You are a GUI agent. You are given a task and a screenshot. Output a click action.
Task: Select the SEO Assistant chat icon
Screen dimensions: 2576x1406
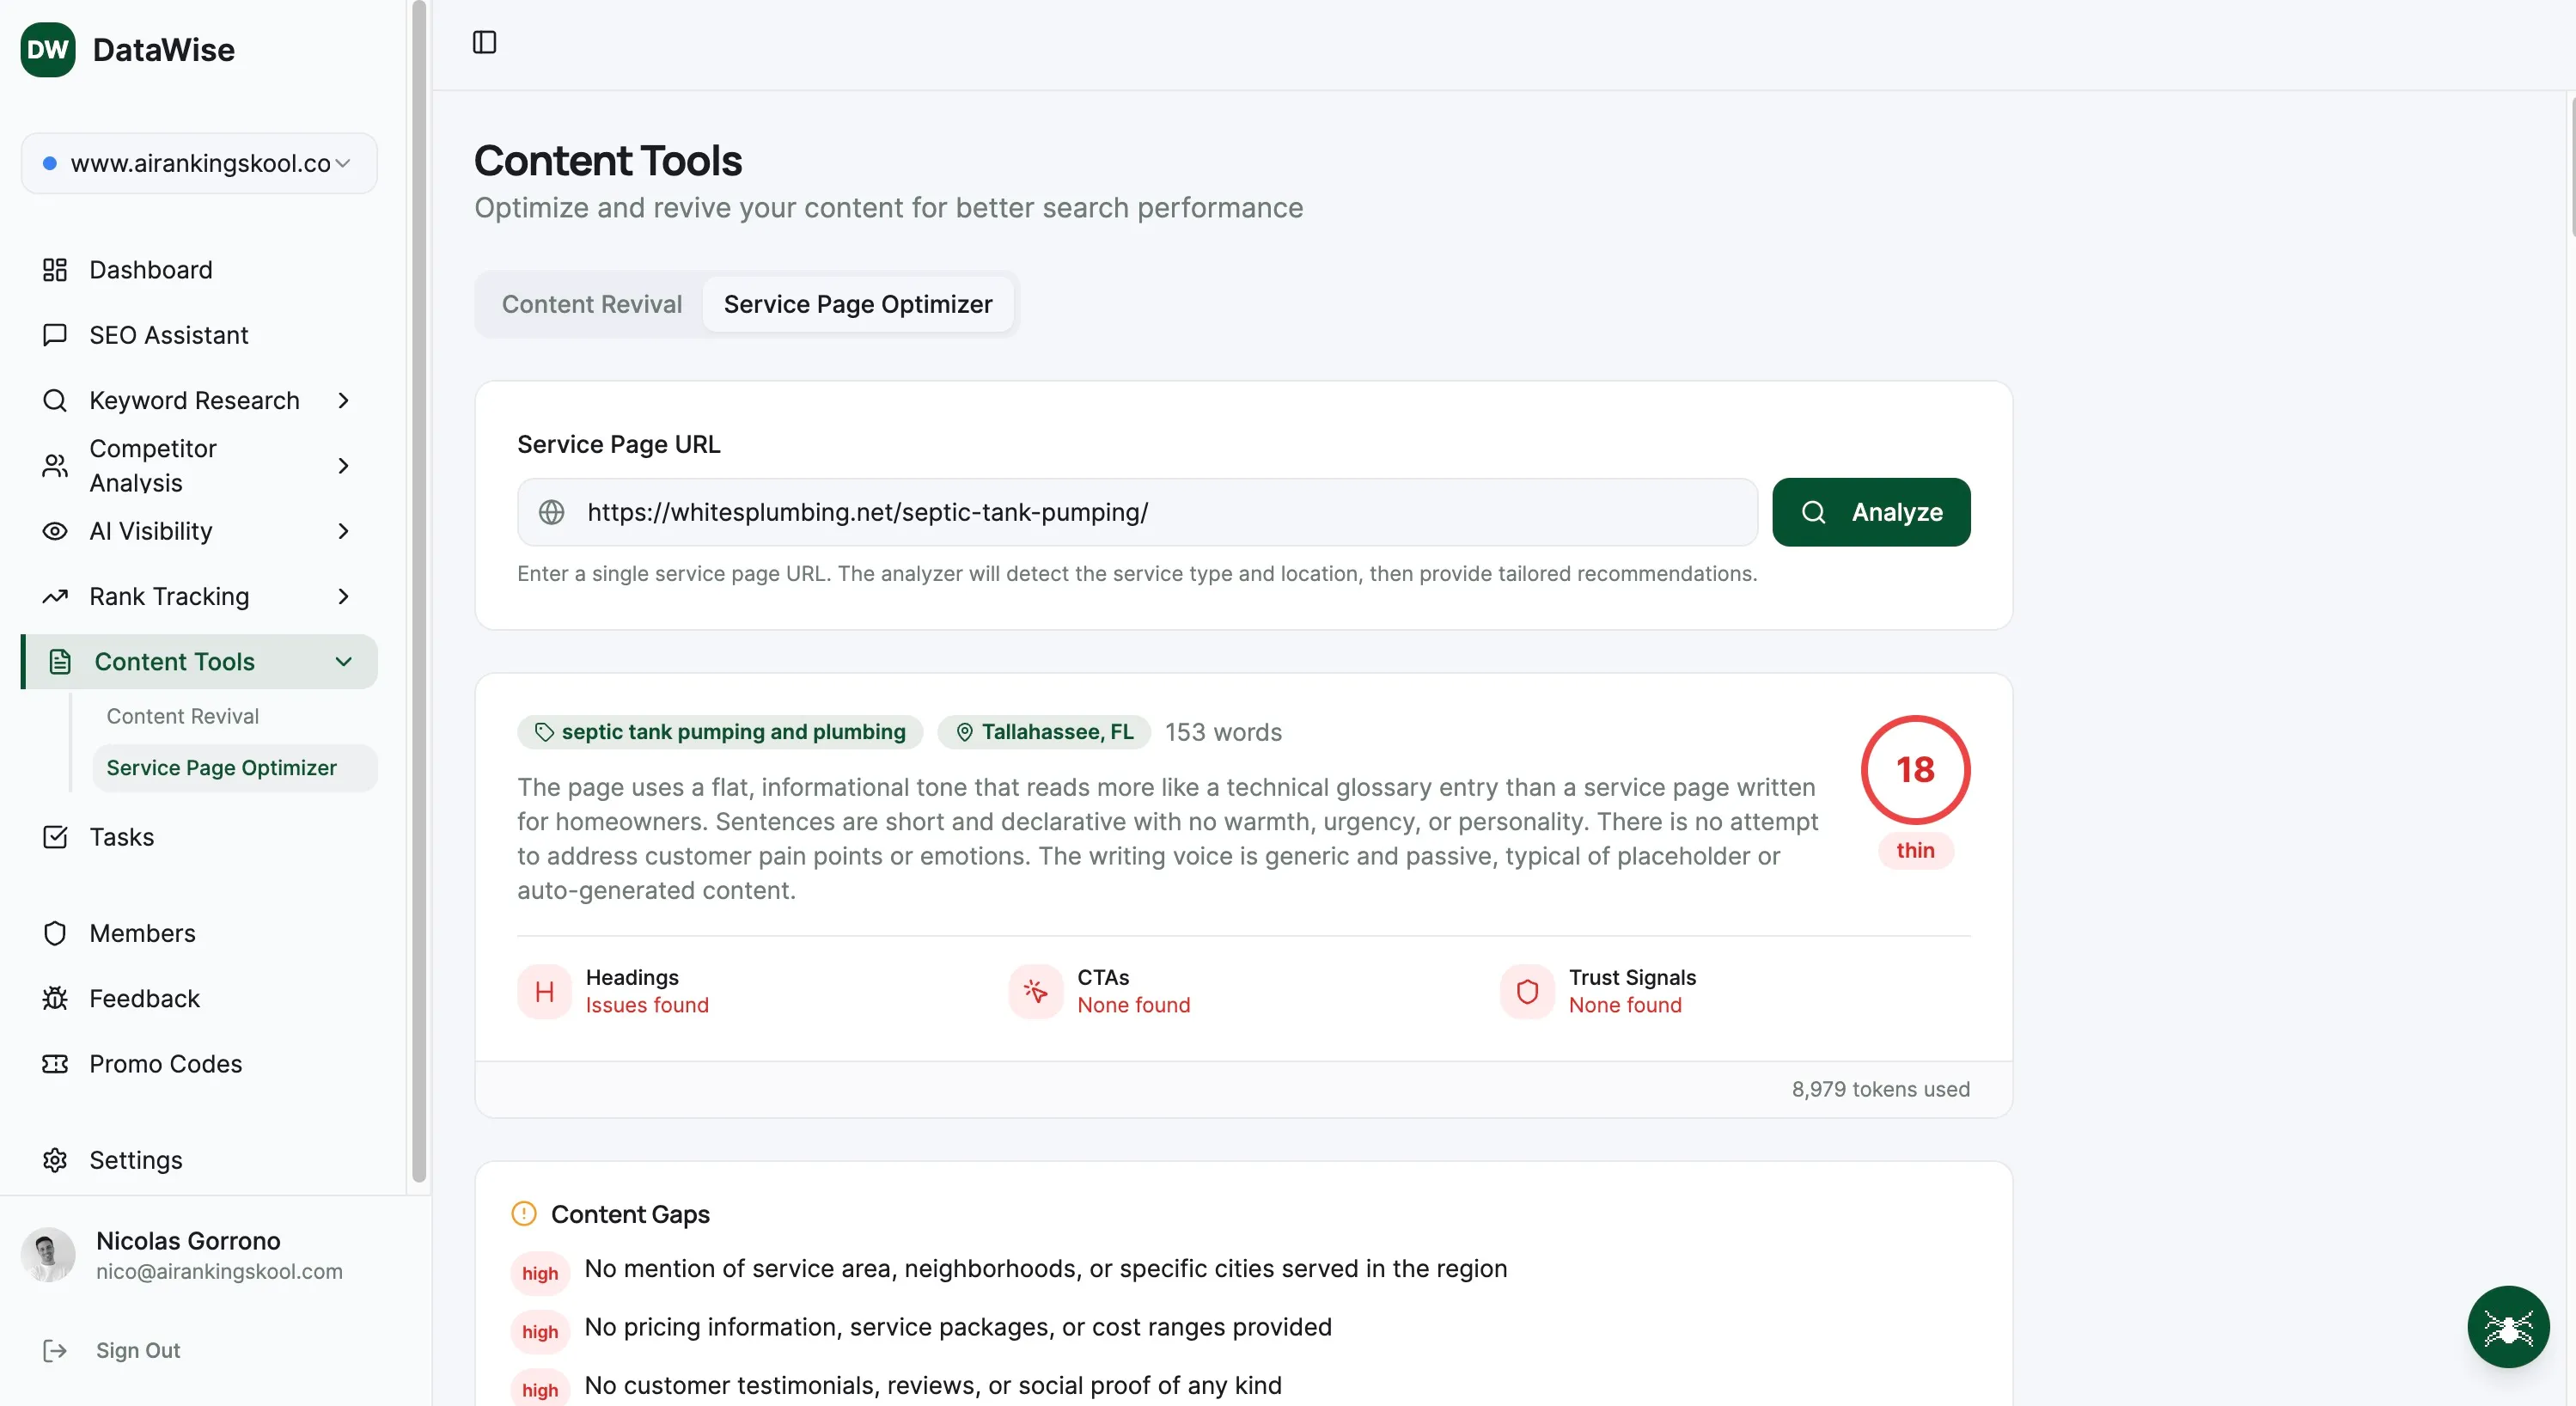coord(55,335)
